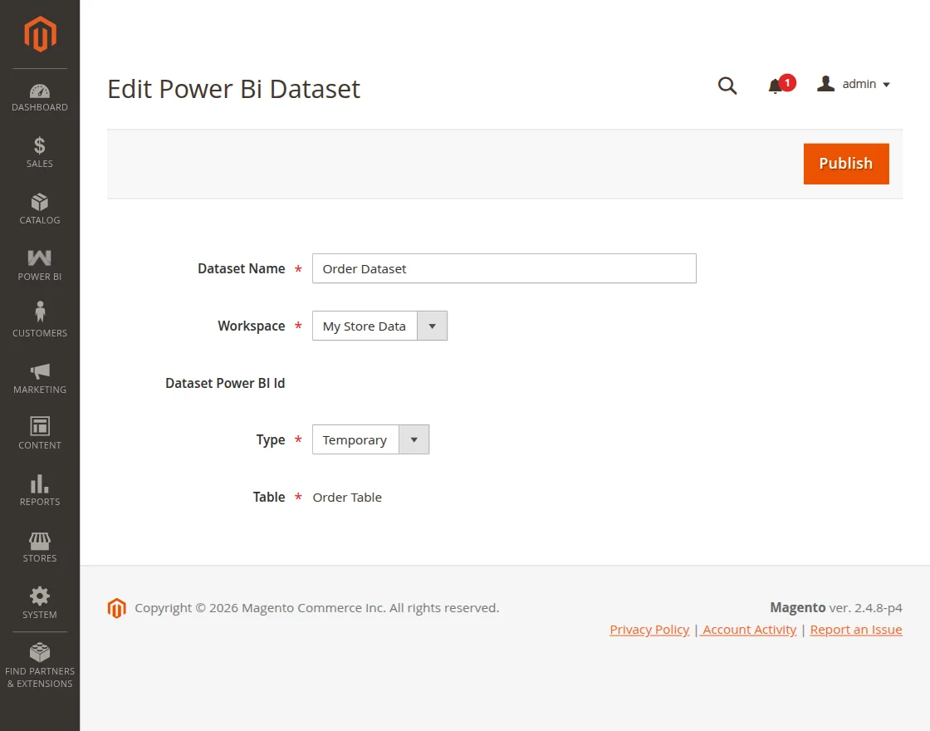
Task: Open the Dashboard sidebar menu
Action: tap(40, 98)
